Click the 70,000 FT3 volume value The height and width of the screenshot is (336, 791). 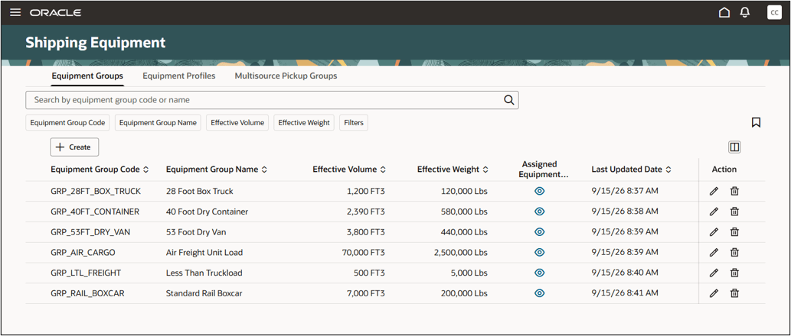363,253
